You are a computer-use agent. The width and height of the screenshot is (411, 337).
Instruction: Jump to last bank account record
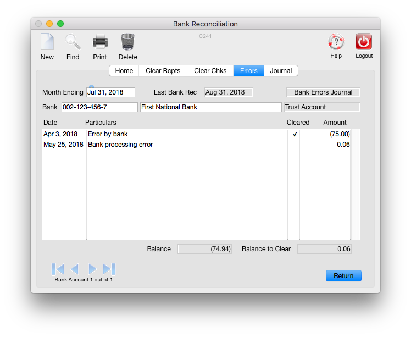point(109,269)
